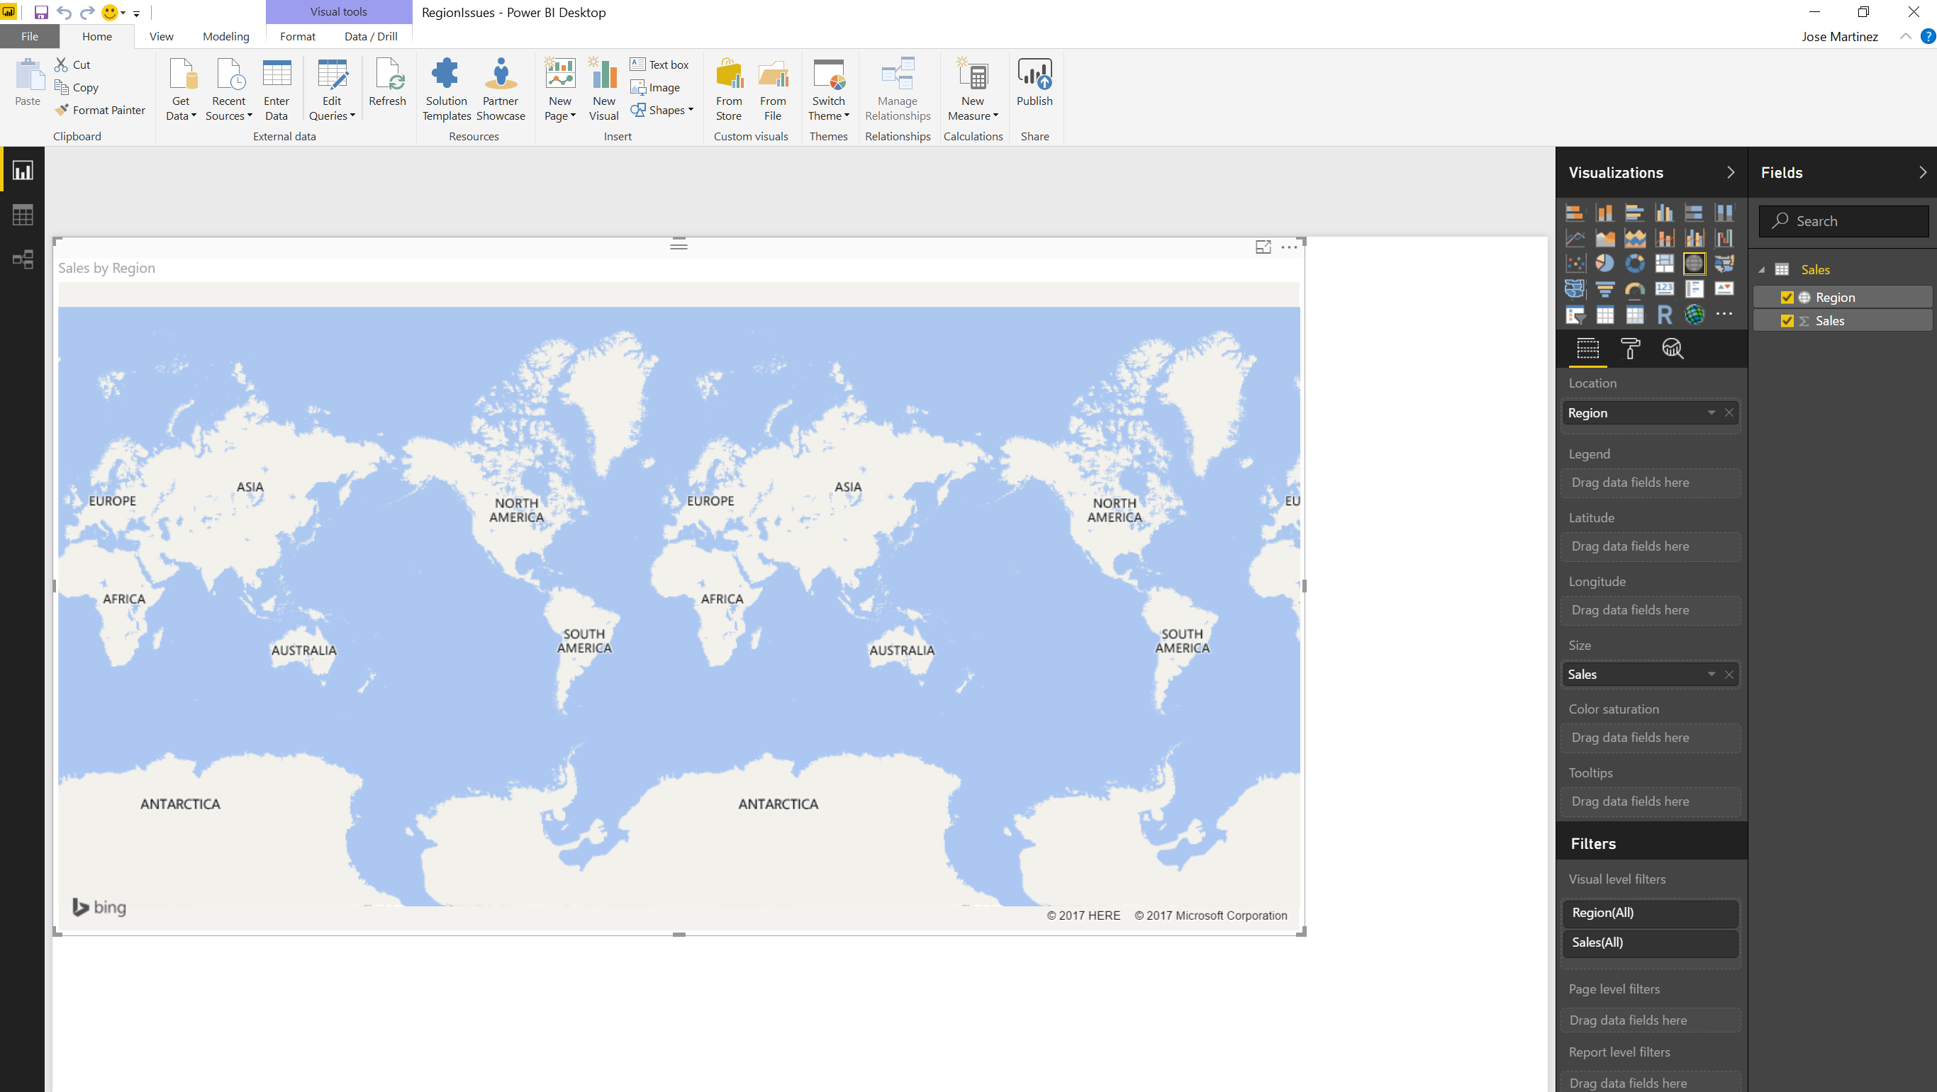Viewport: 1937px width, 1092px height.
Task: Select the highlighted Map visualization
Action: [1694, 264]
